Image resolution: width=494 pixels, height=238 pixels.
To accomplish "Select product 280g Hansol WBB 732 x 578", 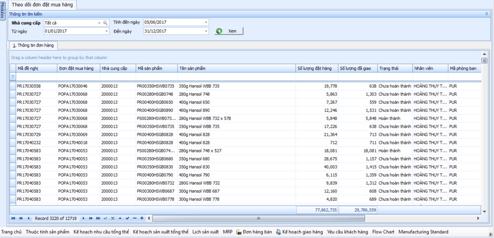I will [x=236, y=119].
